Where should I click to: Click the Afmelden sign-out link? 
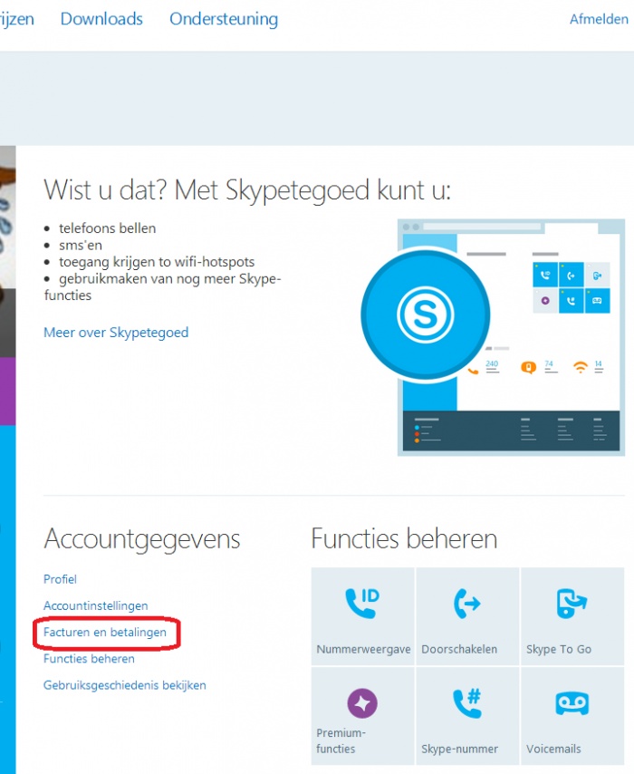pyautogui.click(x=599, y=19)
